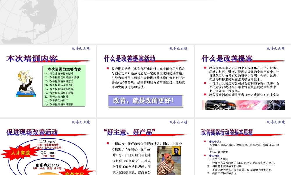The height and width of the screenshot is (175, 291).
Task: Open the slide titled 促进现场改善活动
Action: pyautogui.click(x=48, y=147)
